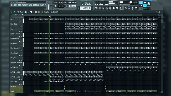Image resolution: width=171 pixels, height=96 pixels.
Task: Open the TOOLS menu
Action: [42, 5]
